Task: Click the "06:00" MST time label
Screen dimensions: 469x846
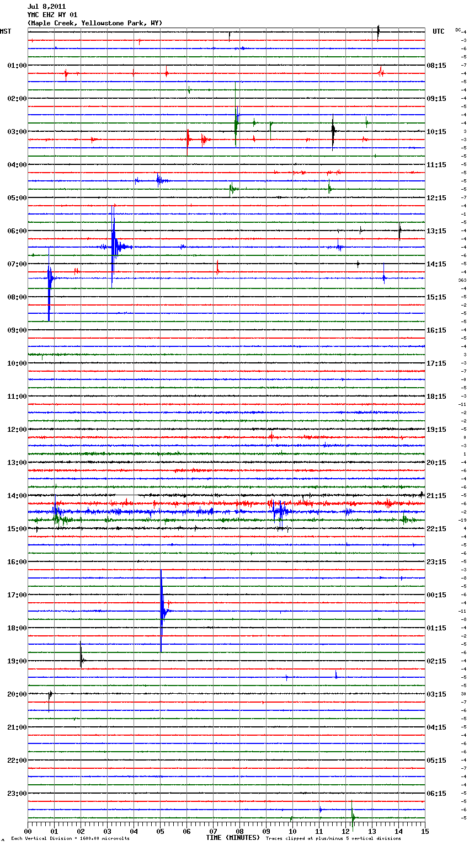Action: coord(17,231)
